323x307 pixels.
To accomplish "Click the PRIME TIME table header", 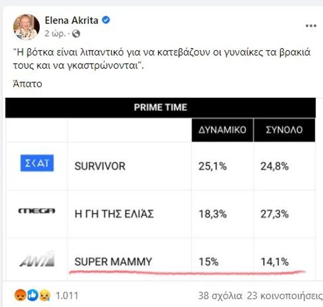I will click(x=161, y=107).
